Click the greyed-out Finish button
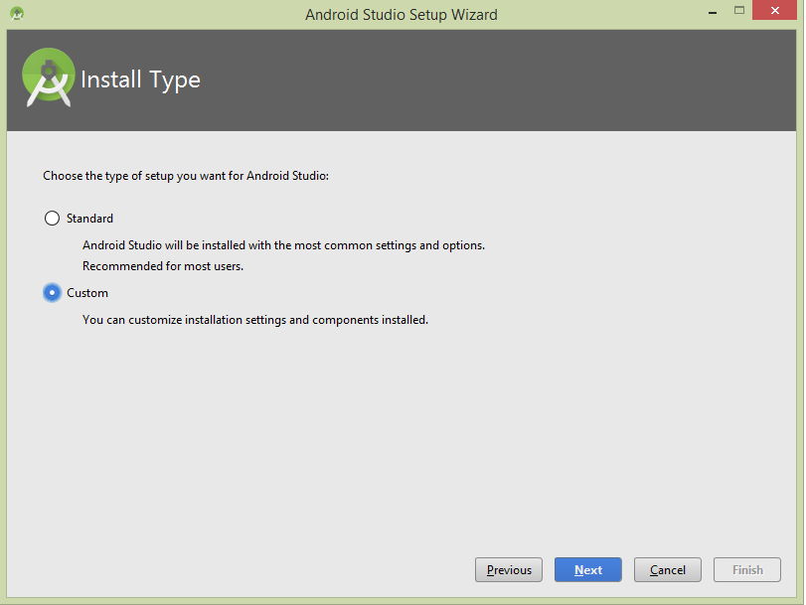The width and height of the screenshot is (806, 605). point(747,570)
